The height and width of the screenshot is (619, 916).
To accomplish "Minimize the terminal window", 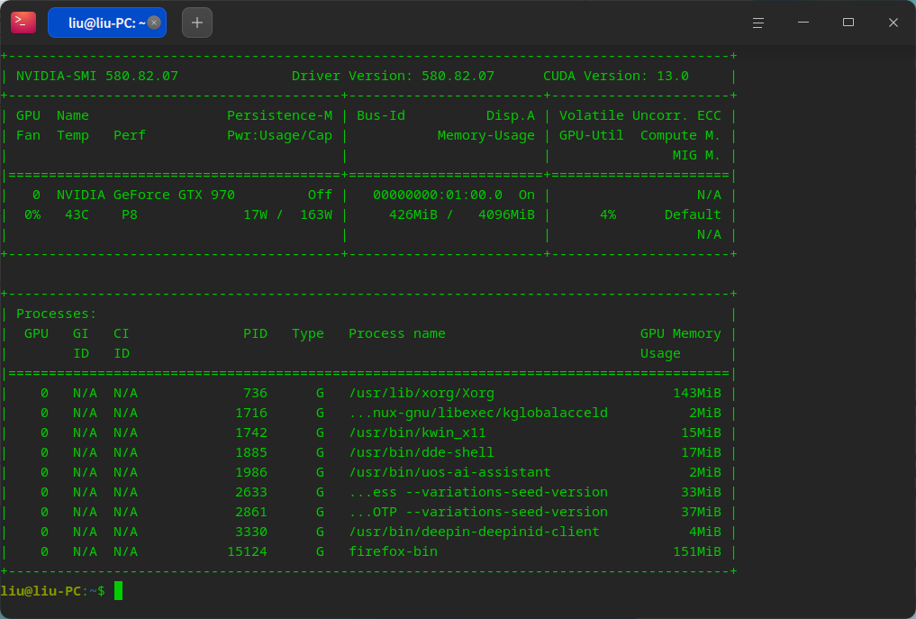I will [803, 23].
